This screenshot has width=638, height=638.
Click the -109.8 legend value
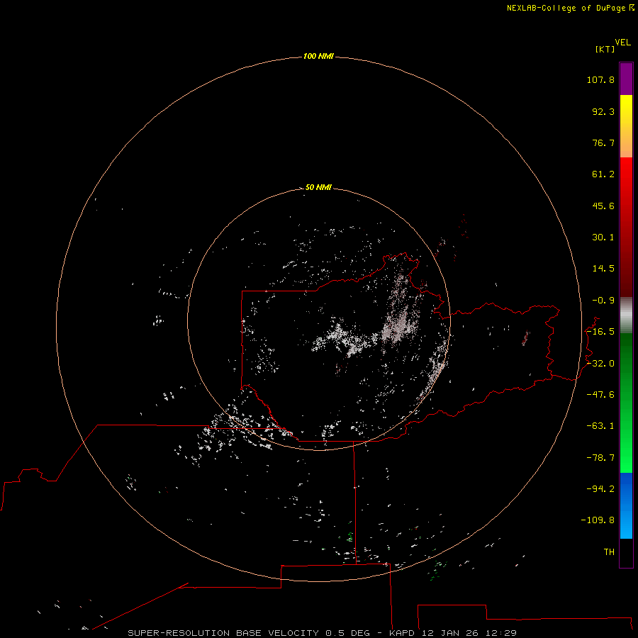pyautogui.click(x=598, y=520)
